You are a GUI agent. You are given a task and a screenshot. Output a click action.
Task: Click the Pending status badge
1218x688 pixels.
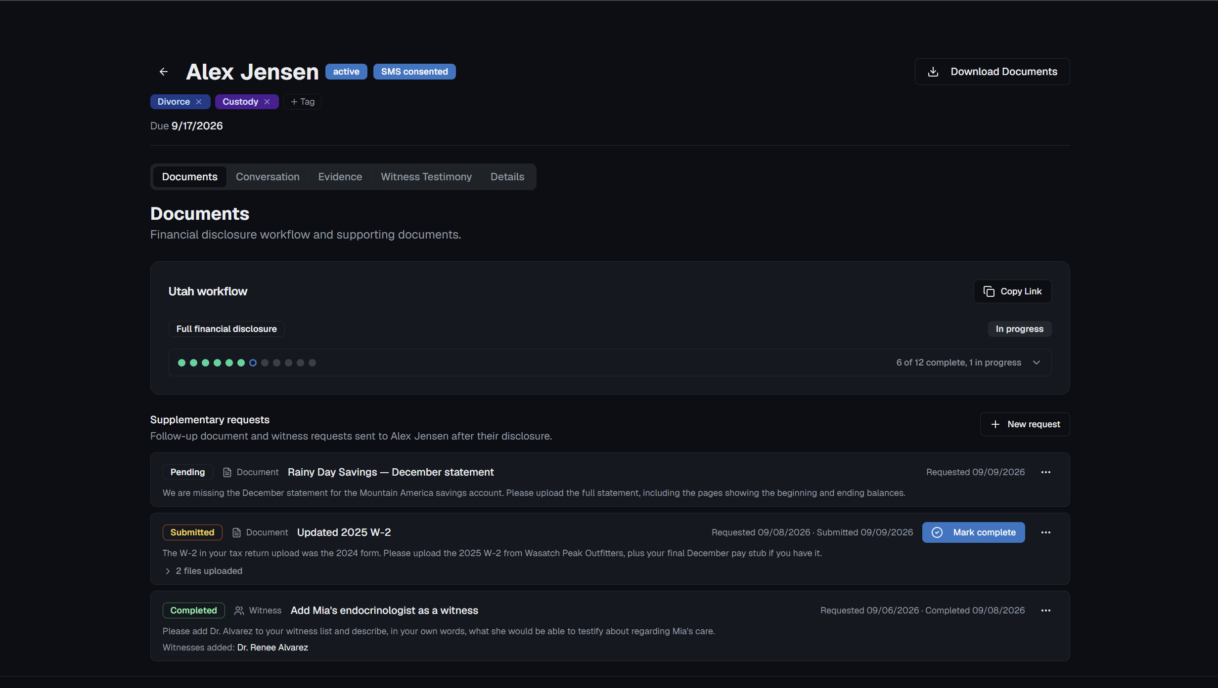point(187,472)
